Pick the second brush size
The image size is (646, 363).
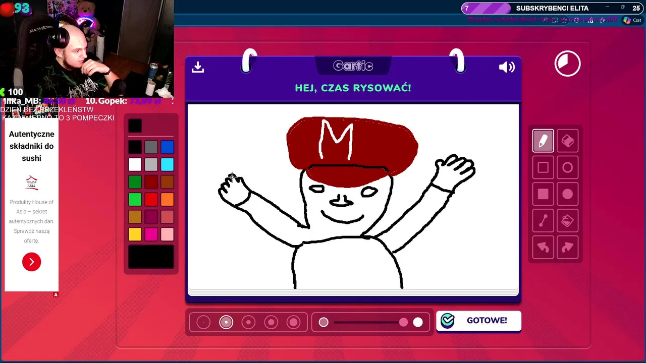click(226, 322)
